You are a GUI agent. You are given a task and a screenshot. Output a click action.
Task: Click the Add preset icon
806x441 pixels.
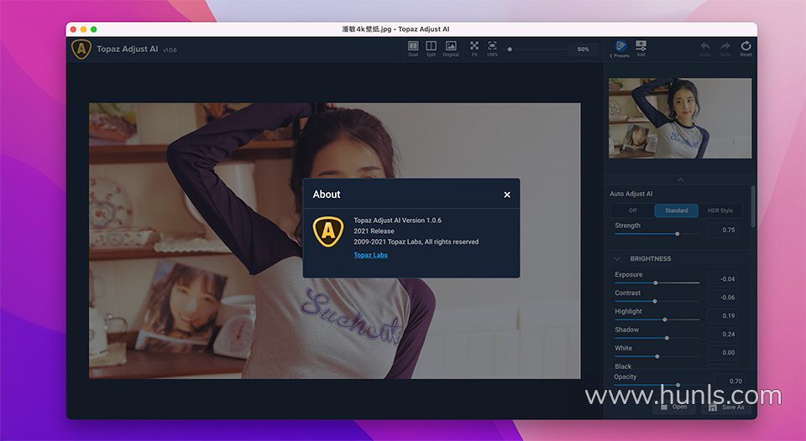point(641,49)
